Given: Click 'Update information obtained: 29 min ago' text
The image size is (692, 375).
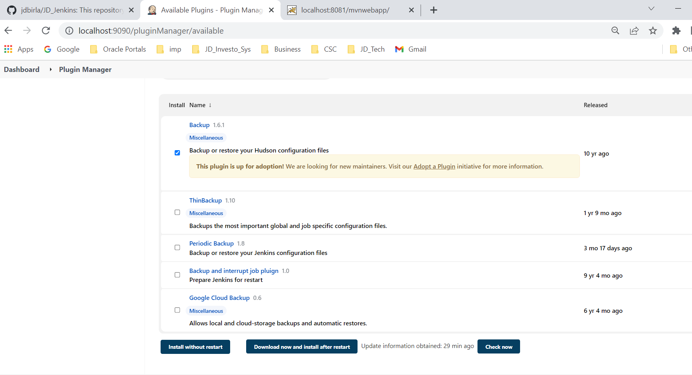Looking at the screenshot, I should click(417, 346).
